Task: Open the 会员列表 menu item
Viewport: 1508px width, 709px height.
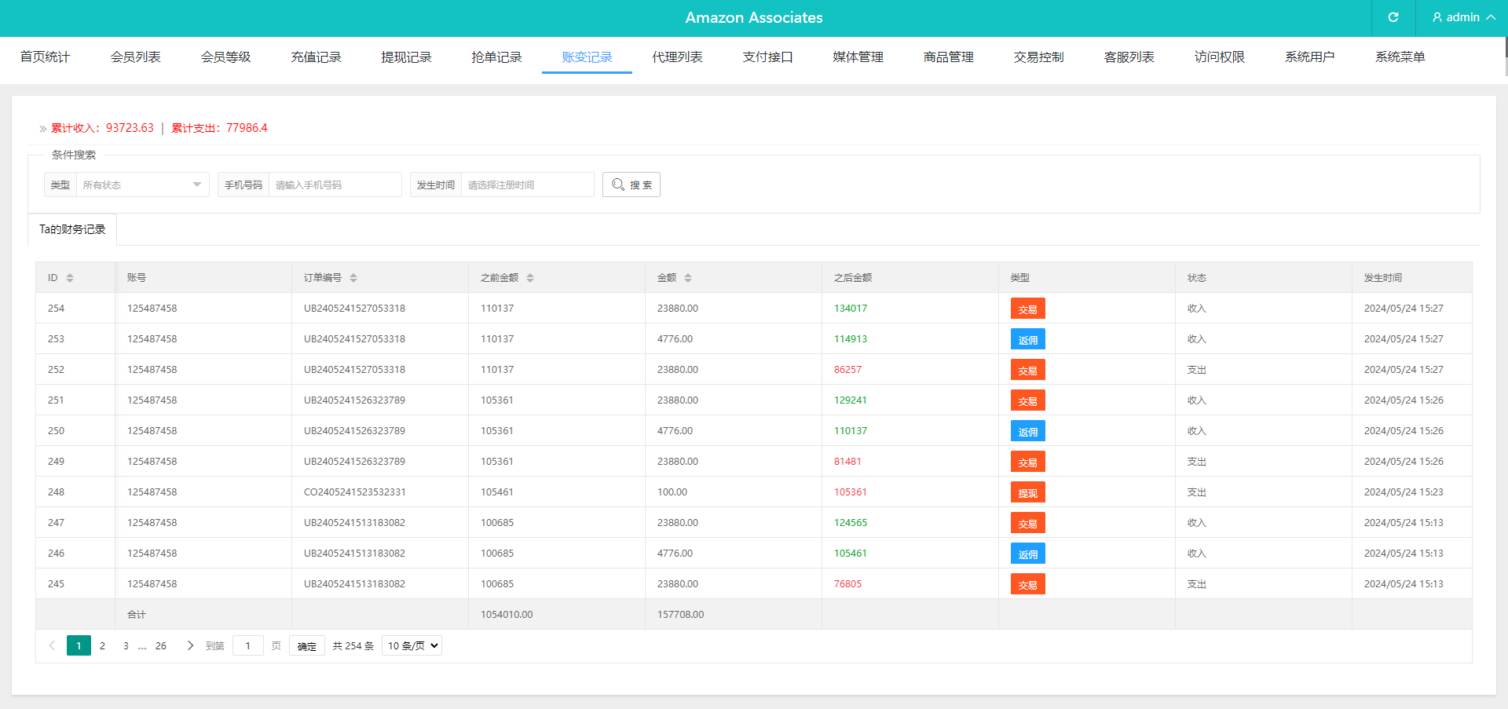Action: [x=135, y=57]
